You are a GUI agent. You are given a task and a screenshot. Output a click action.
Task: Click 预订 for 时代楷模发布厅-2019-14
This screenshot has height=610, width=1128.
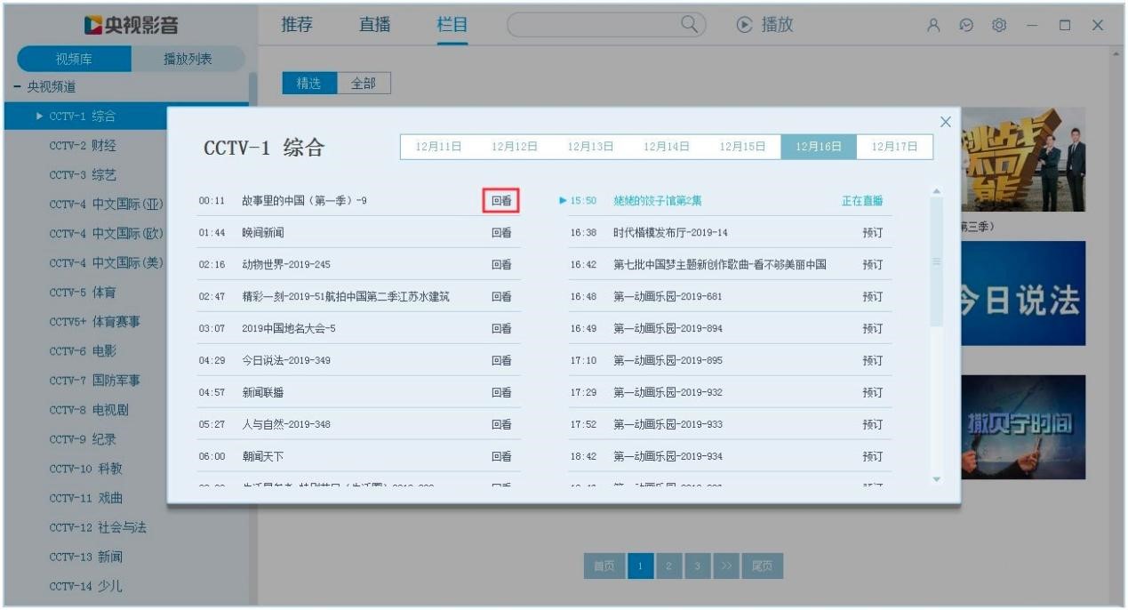(x=872, y=233)
